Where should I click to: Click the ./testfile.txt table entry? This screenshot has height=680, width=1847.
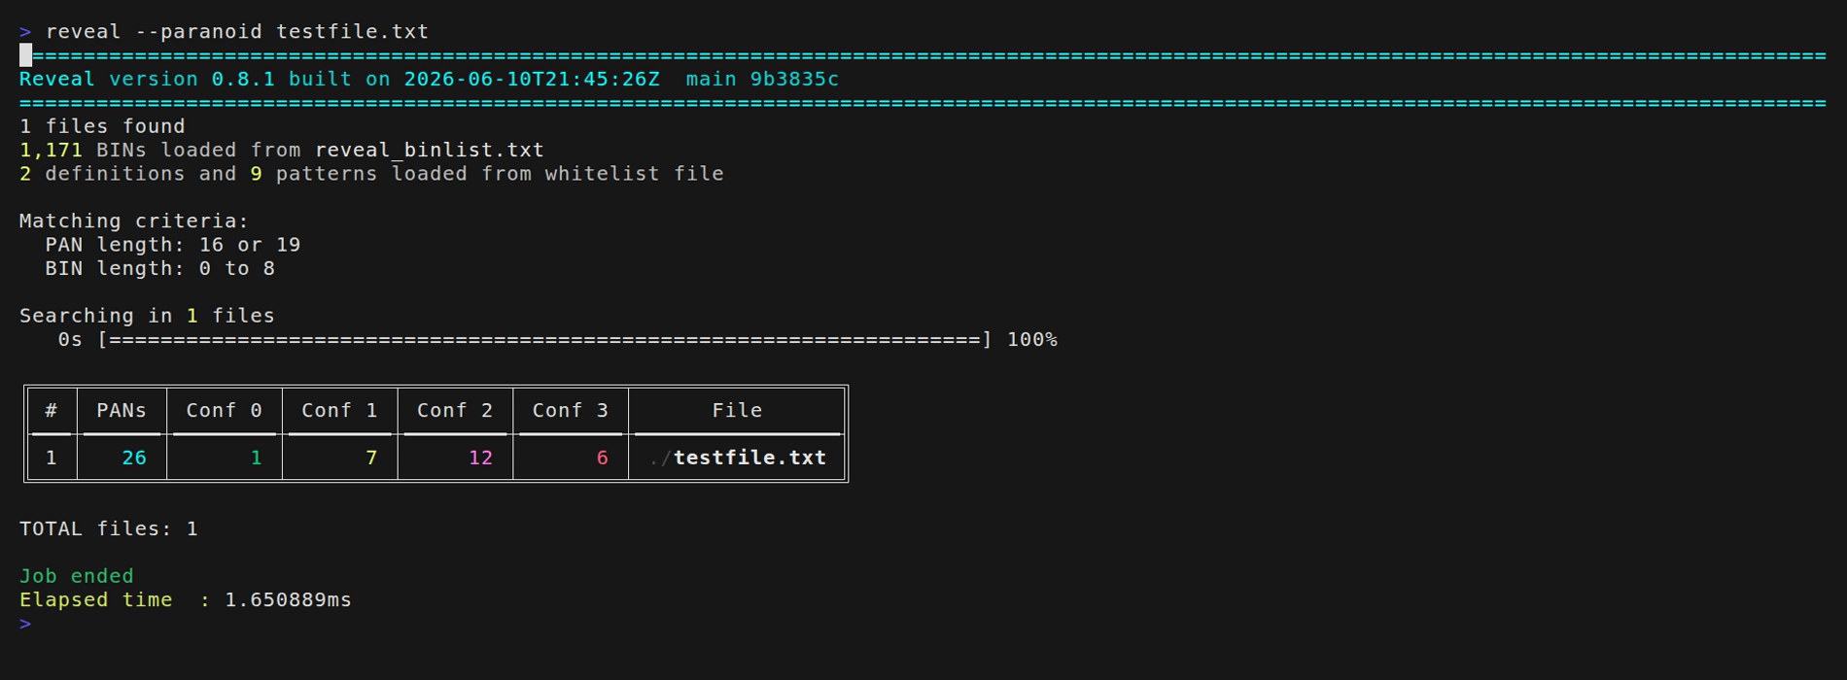738,458
